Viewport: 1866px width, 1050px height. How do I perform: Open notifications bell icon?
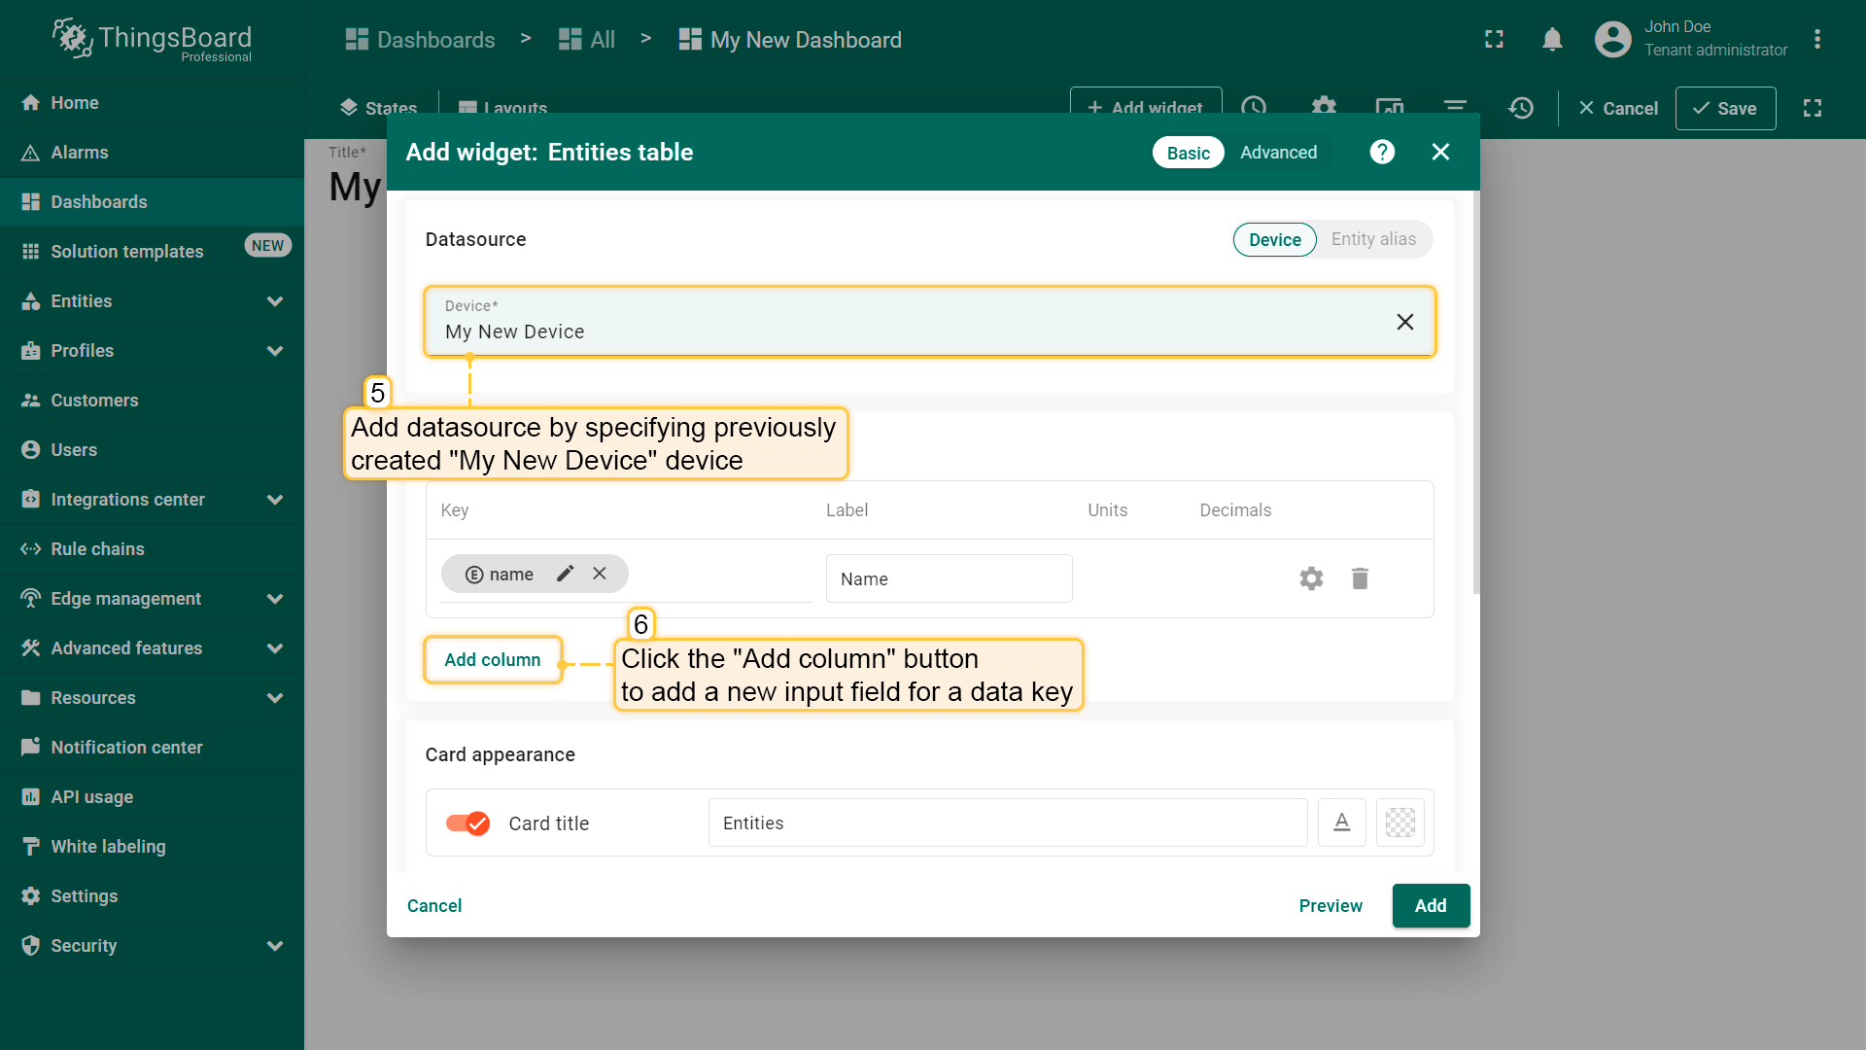tap(1552, 40)
